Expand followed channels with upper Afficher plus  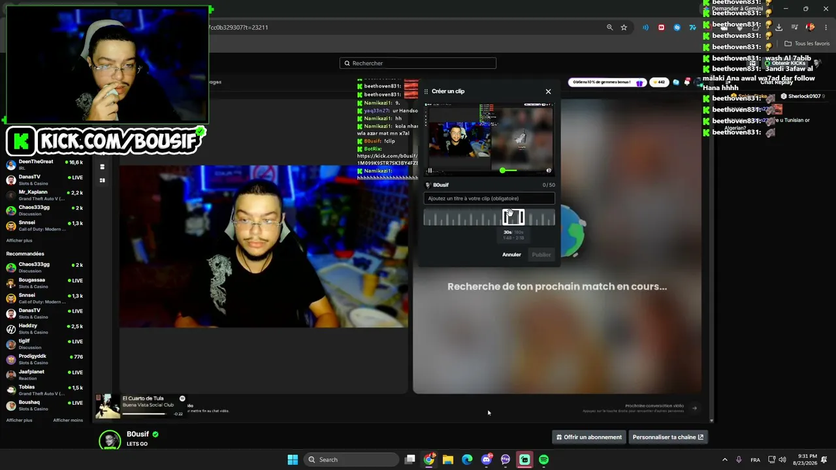click(x=19, y=240)
